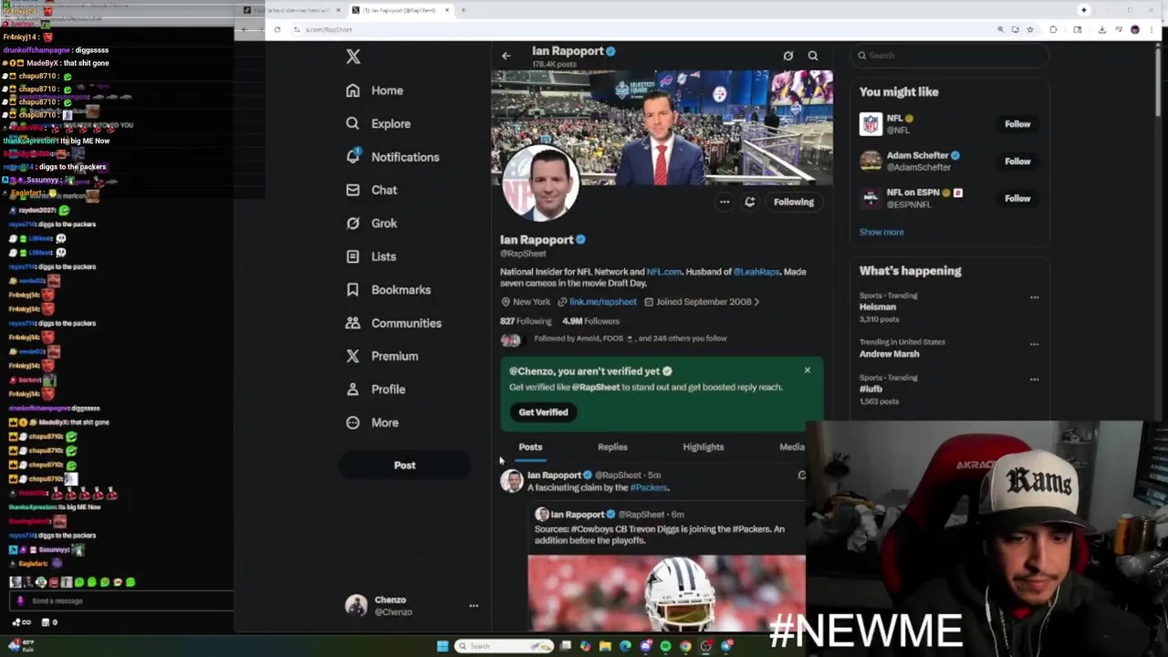Viewport: 1168px width, 657px height.
Task: Open Ian Rapoport's round profile picture
Action: pos(540,182)
